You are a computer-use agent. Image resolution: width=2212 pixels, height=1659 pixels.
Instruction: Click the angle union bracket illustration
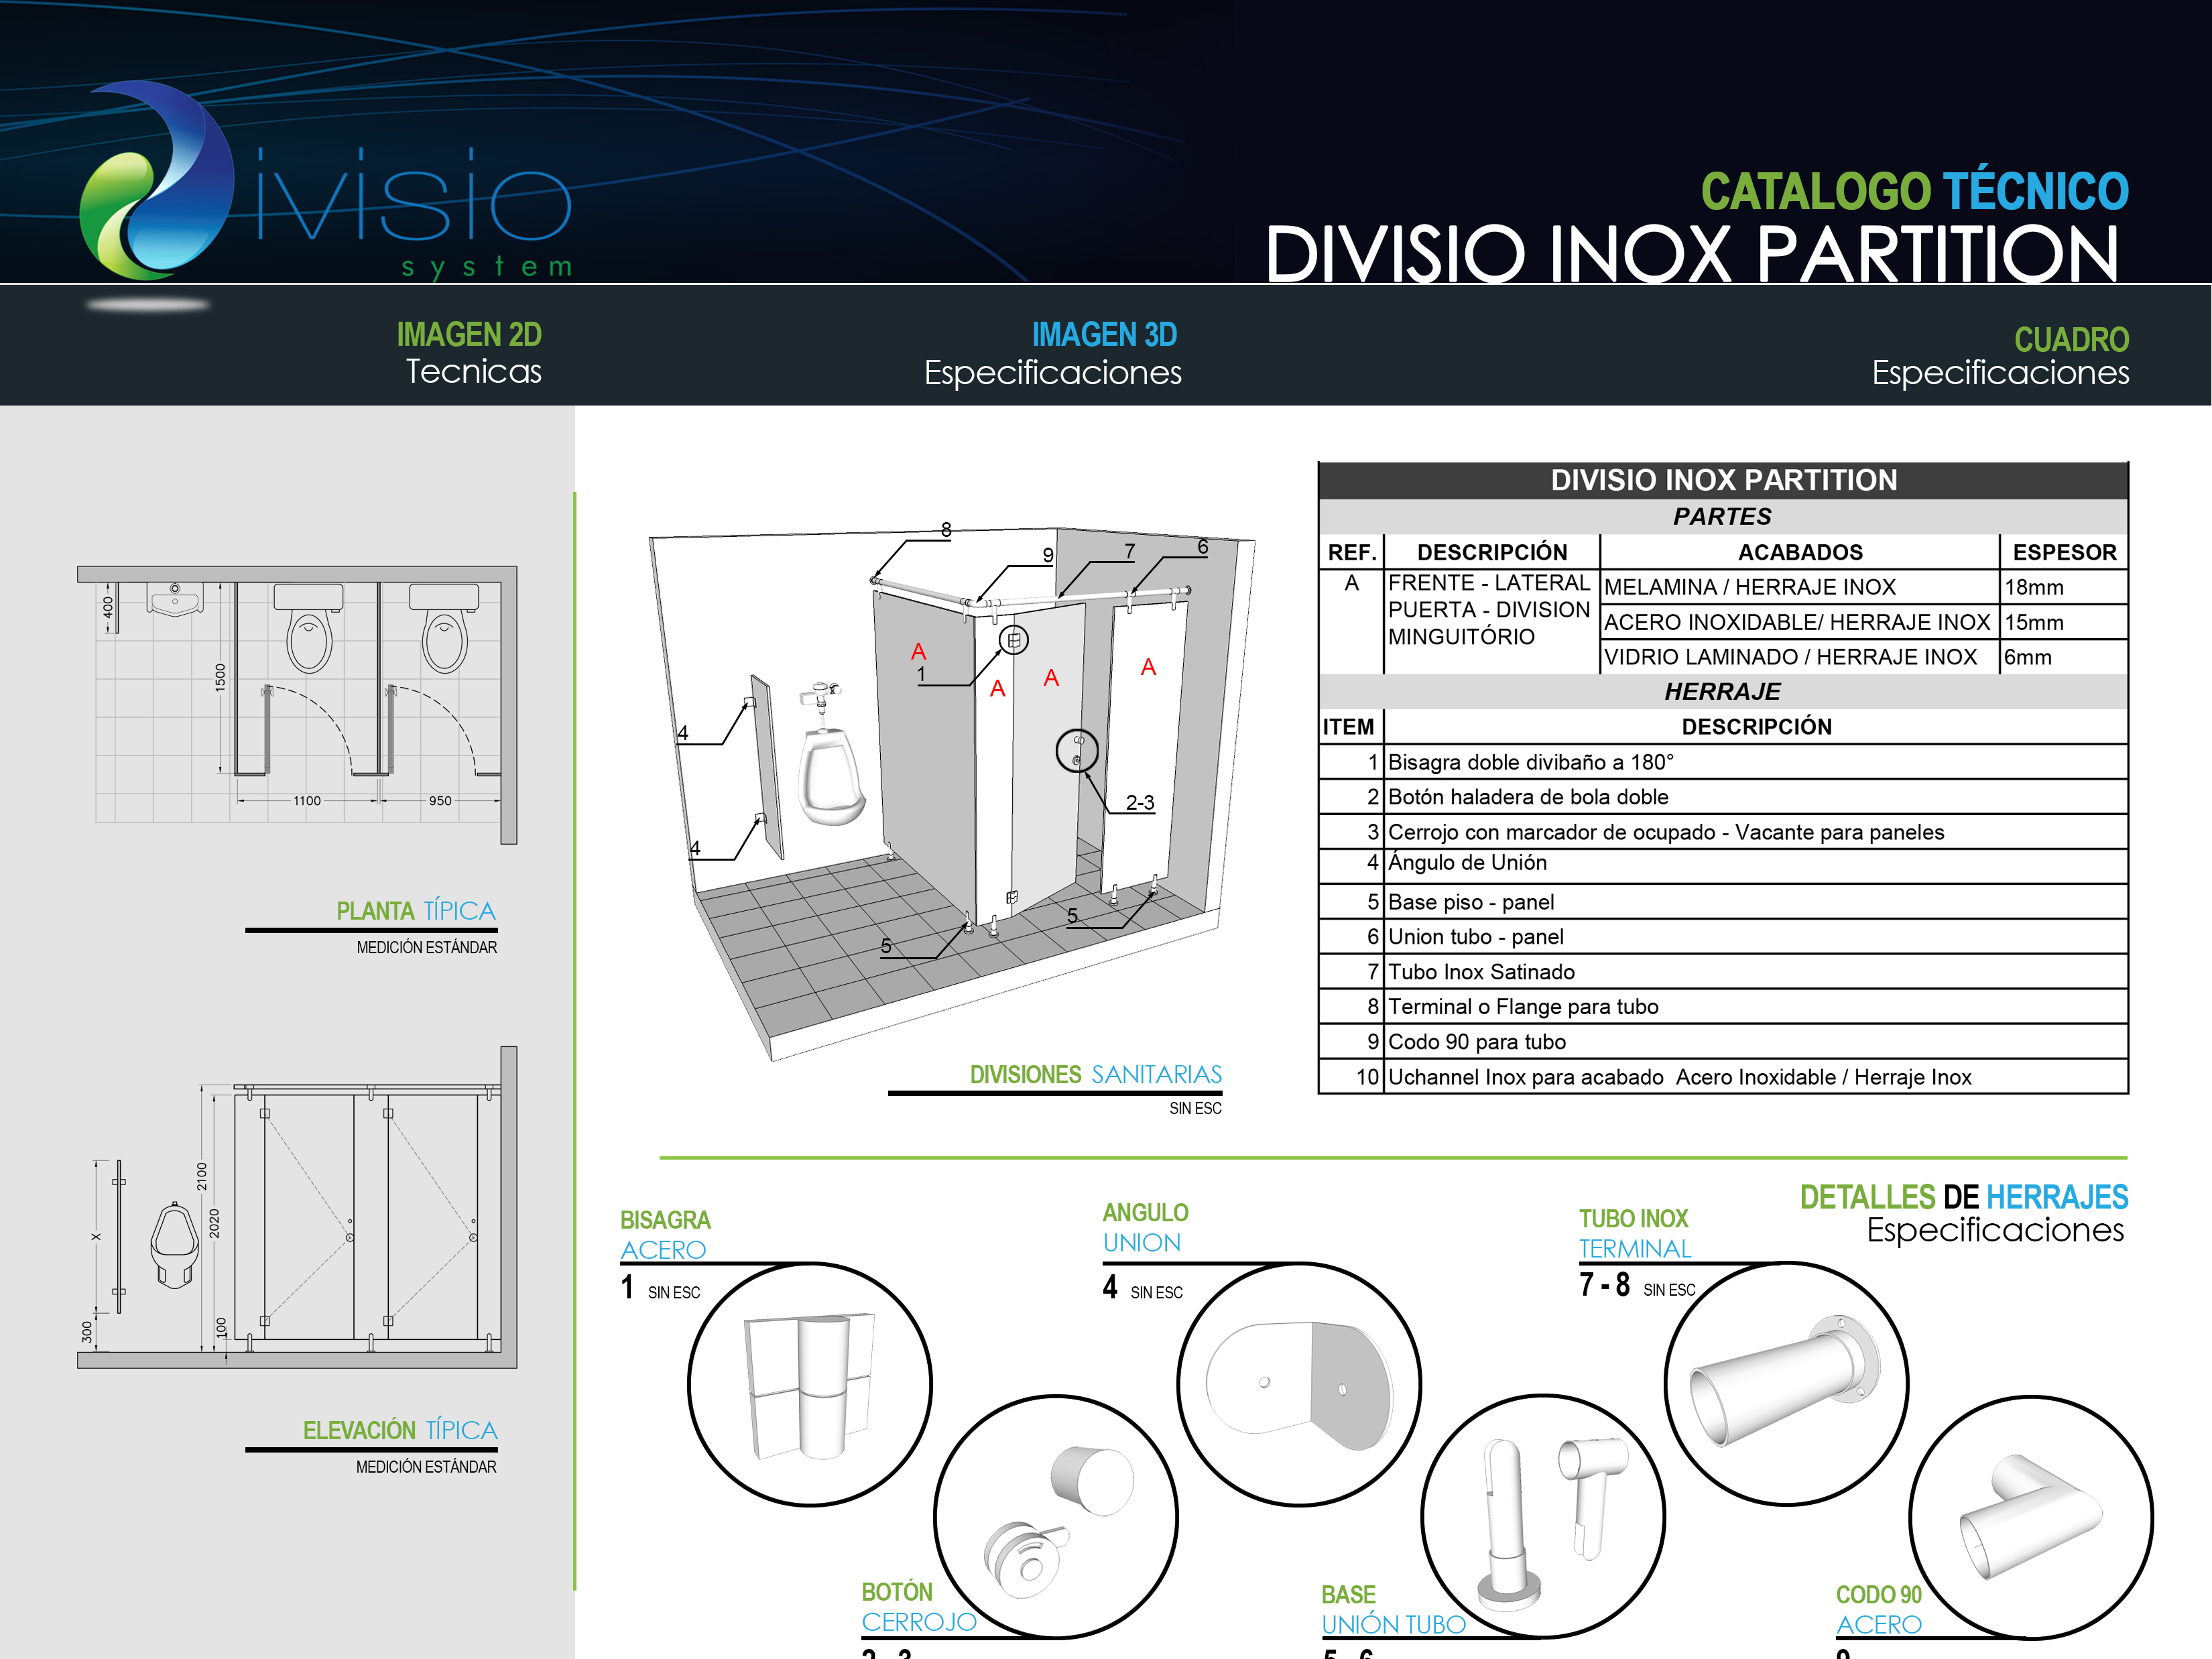point(1298,1384)
